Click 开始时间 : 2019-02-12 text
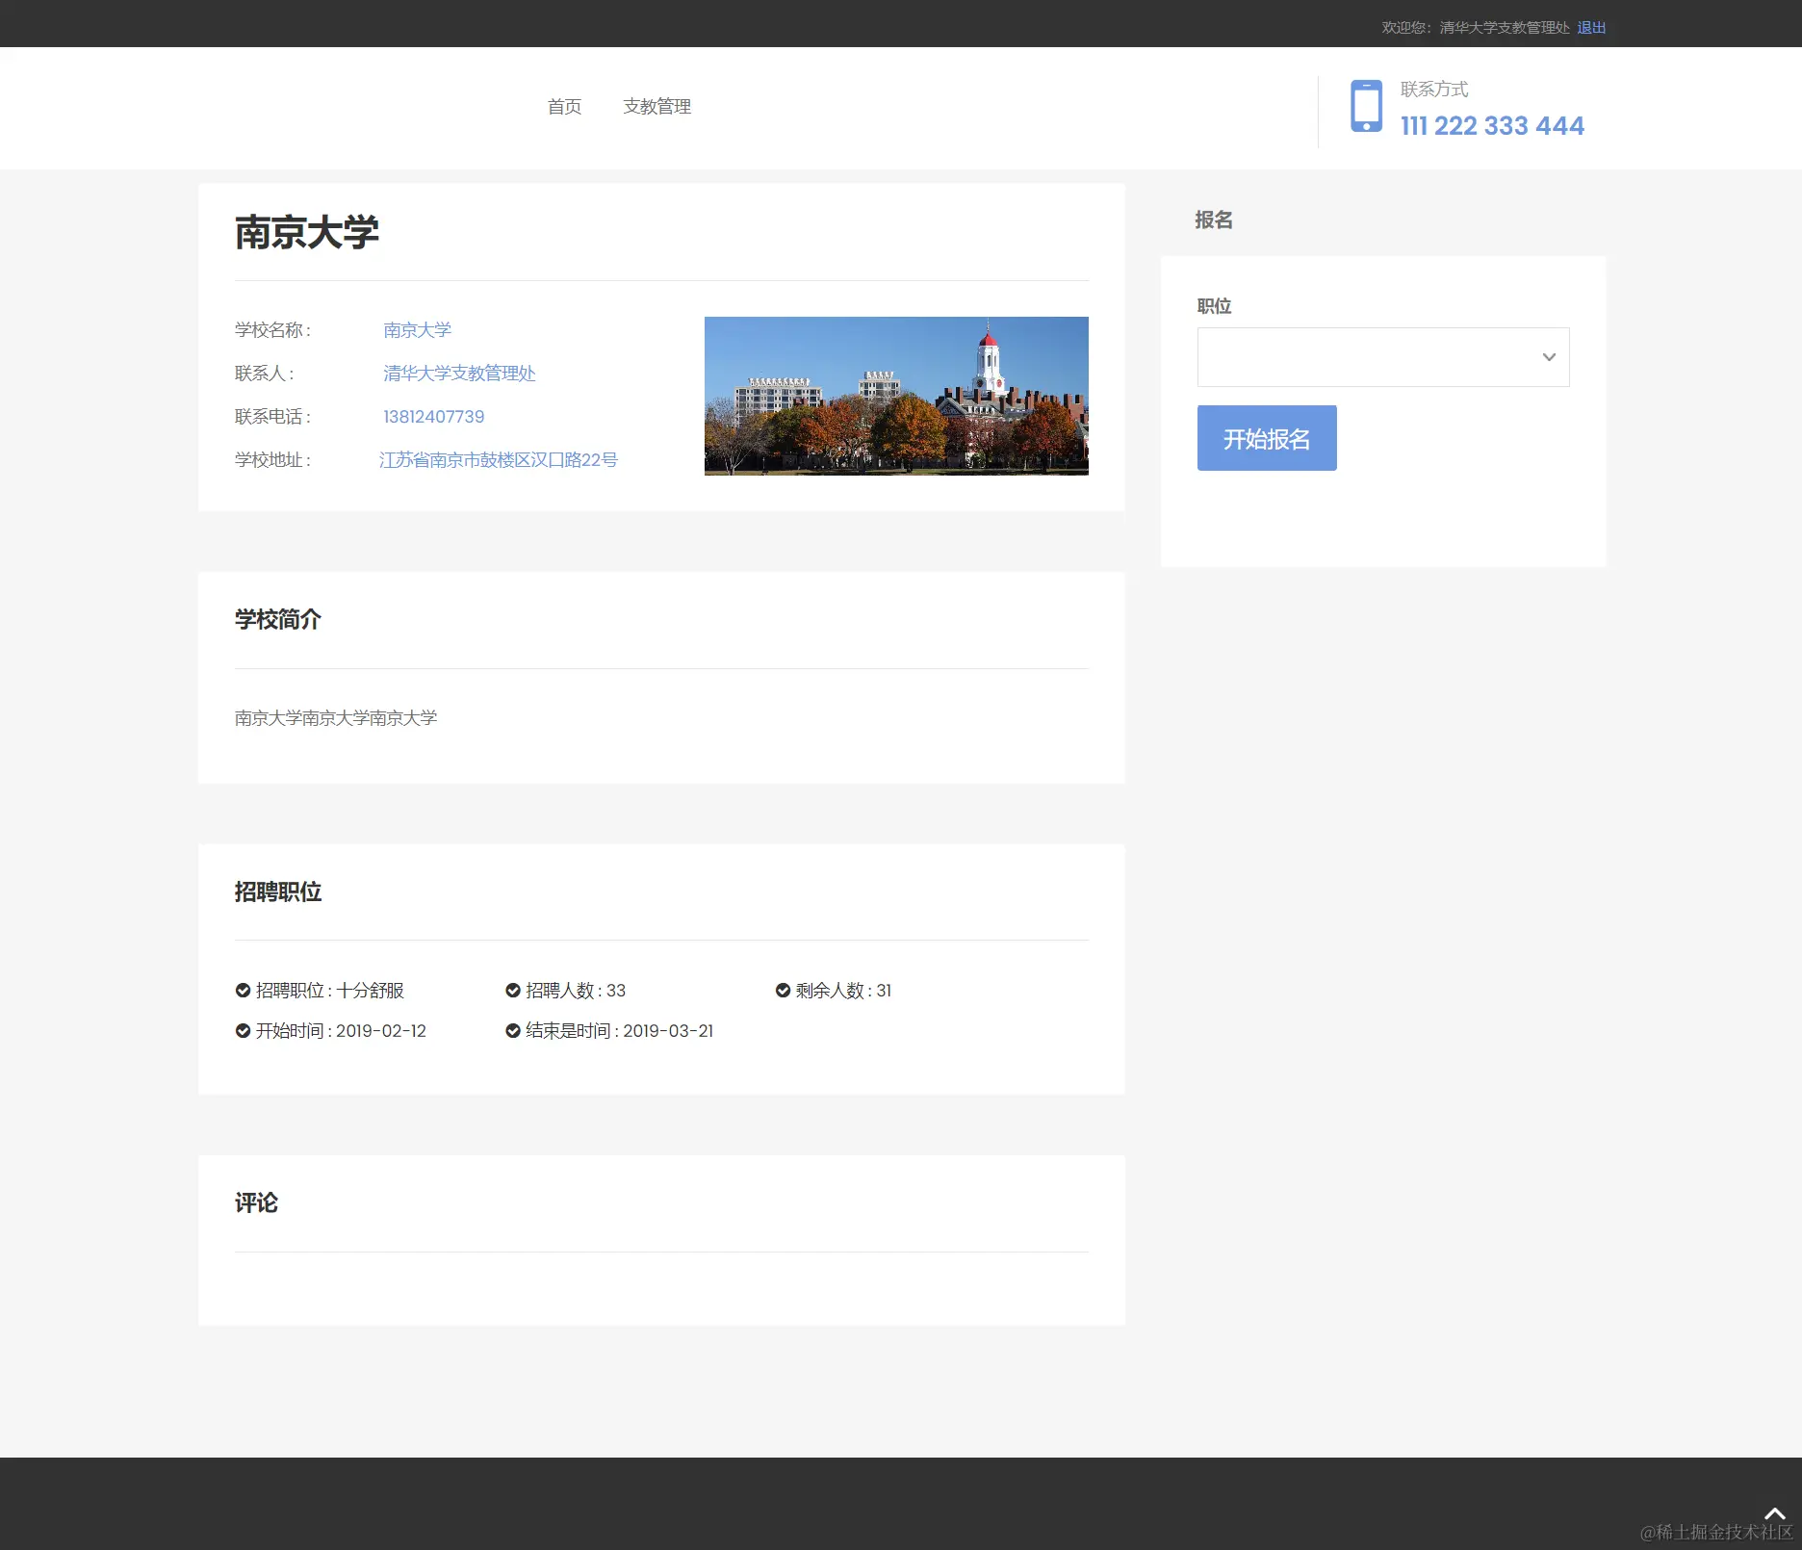Screen dimensions: 1802x1550 click(340, 1030)
